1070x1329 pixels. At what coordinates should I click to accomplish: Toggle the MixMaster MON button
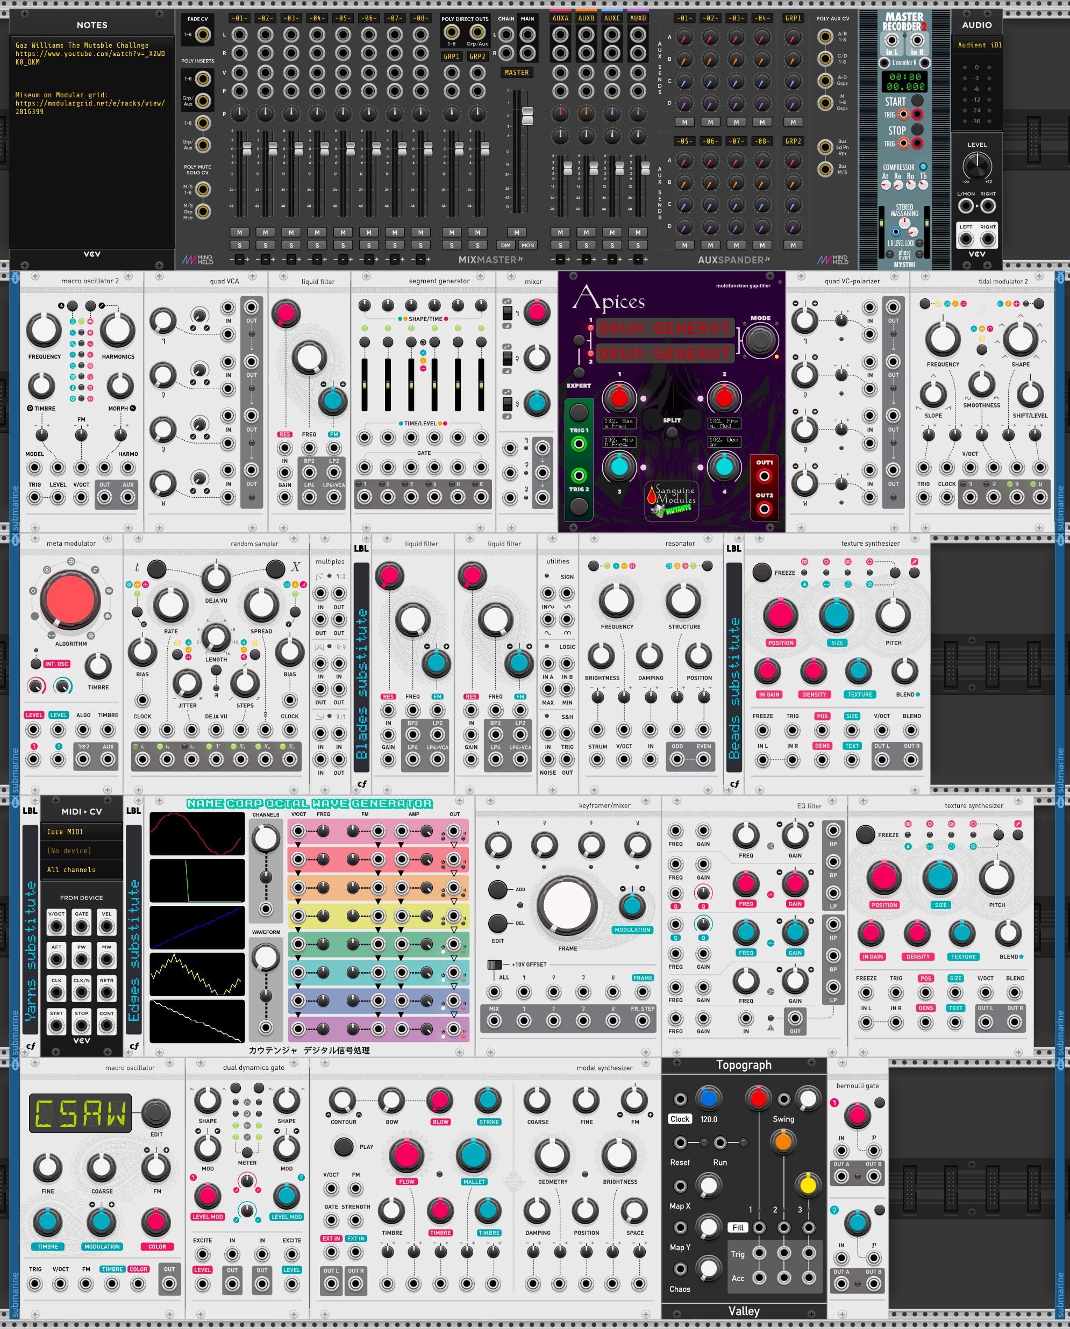(x=527, y=245)
